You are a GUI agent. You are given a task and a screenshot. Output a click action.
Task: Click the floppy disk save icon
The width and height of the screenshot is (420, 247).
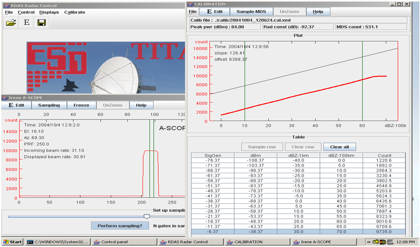pos(41,23)
